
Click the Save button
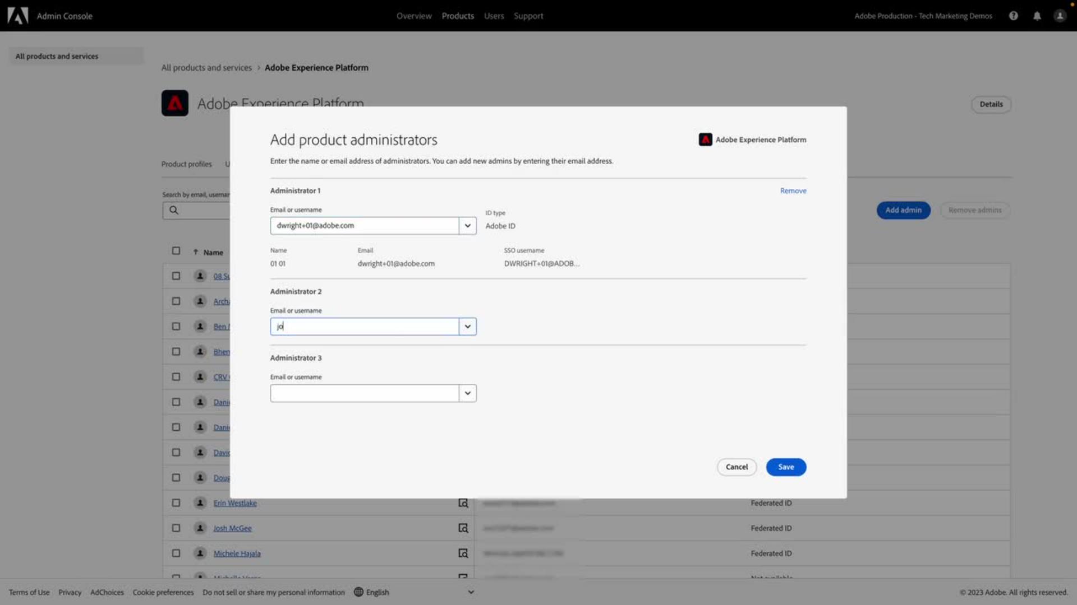[786, 467]
